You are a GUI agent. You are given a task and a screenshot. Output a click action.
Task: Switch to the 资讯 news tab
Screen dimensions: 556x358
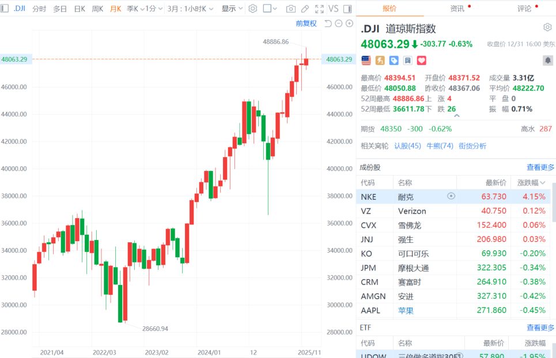(x=457, y=8)
